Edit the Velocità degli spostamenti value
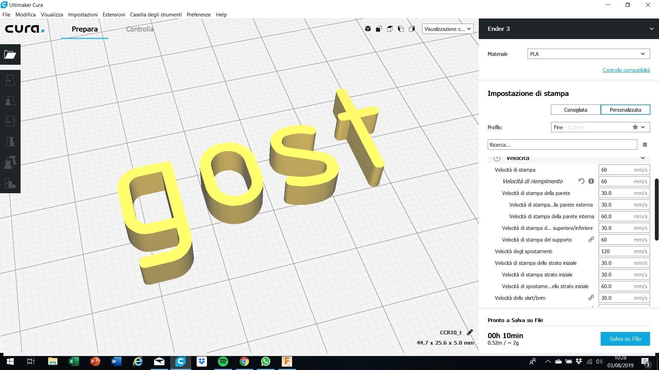 click(624, 251)
